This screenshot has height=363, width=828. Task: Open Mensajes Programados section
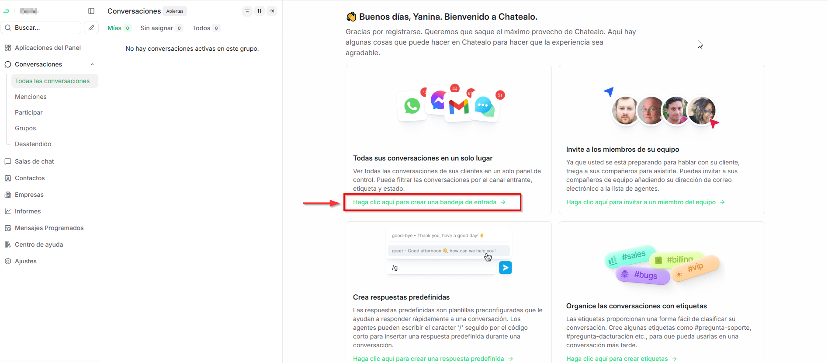pyautogui.click(x=49, y=228)
